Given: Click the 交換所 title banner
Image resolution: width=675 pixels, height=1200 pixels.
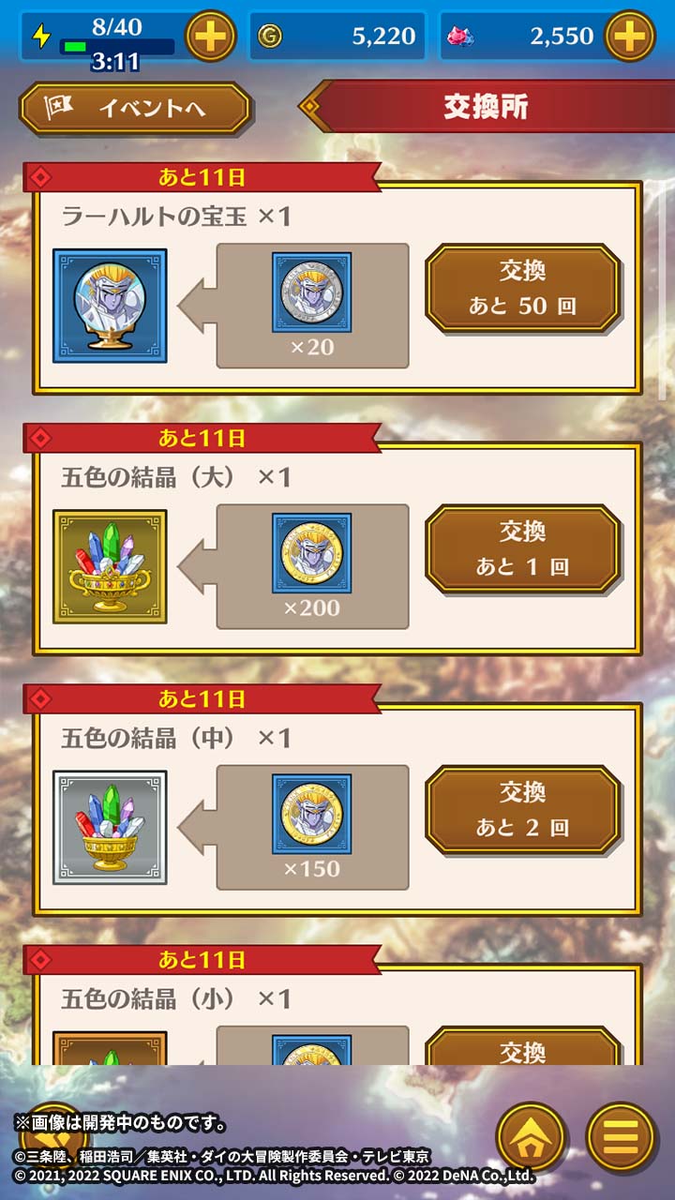Looking at the screenshot, I should click(x=487, y=106).
